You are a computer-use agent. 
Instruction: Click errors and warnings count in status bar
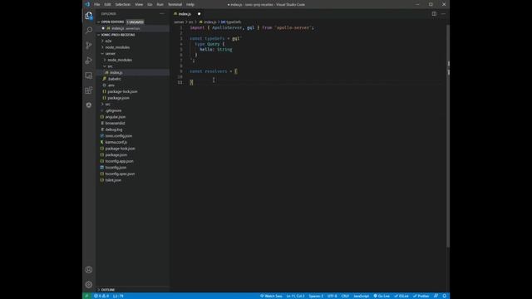101,296
